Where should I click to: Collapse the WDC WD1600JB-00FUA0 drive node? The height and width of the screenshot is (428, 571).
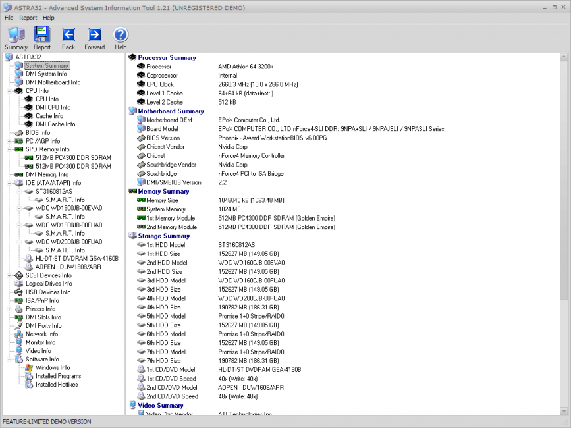[19, 225]
